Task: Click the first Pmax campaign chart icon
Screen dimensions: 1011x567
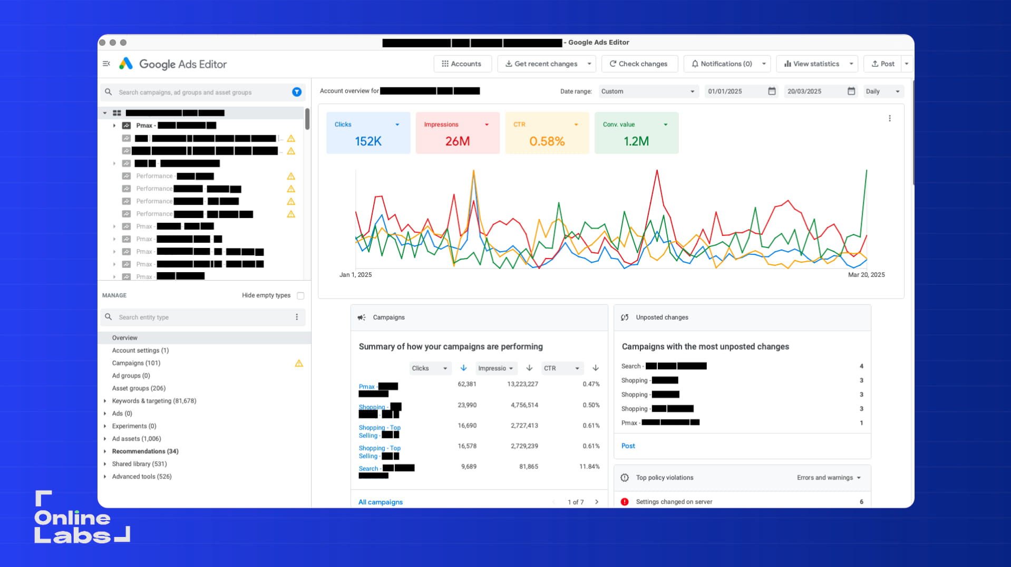Action: 127,125
